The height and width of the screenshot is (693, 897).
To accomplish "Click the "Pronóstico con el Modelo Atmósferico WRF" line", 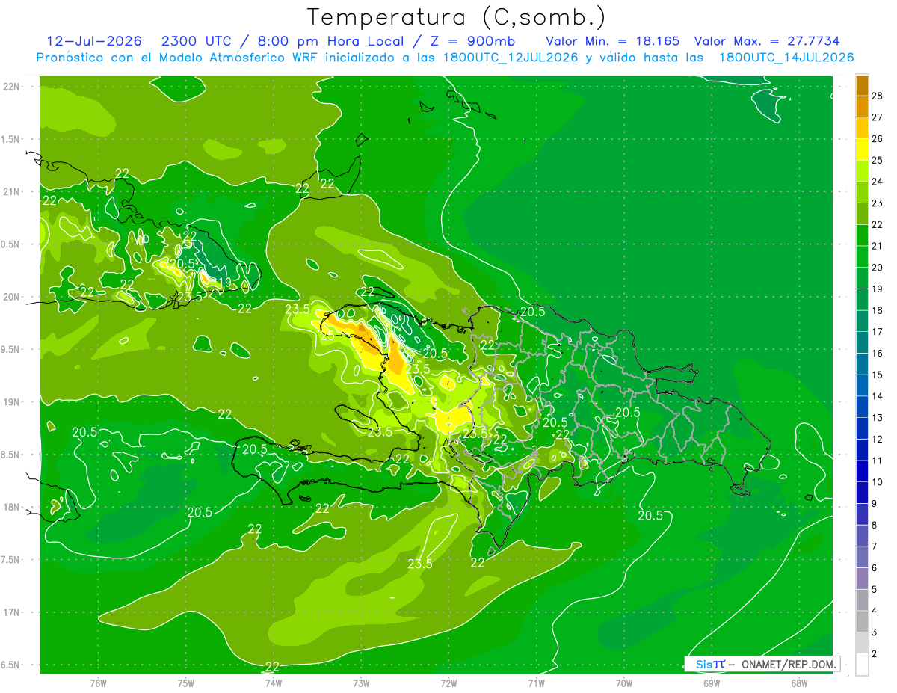I will click(178, 58).
